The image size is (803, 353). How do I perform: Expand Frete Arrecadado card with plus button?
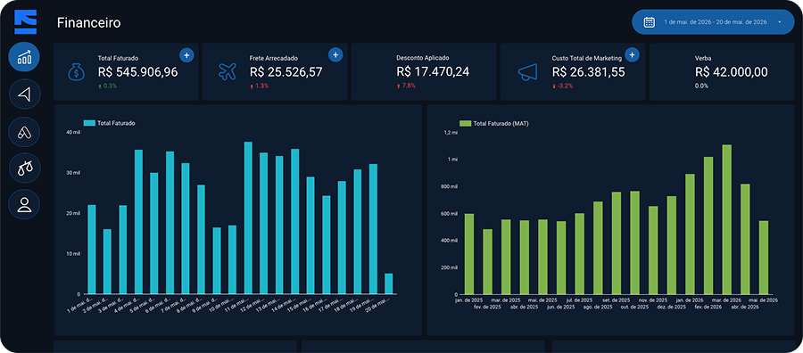(335, 54)
